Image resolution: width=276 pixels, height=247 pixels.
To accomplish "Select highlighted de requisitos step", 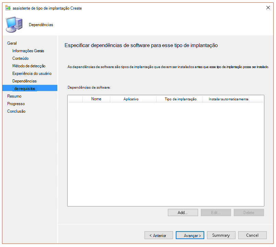I will [x=30, y=88].
